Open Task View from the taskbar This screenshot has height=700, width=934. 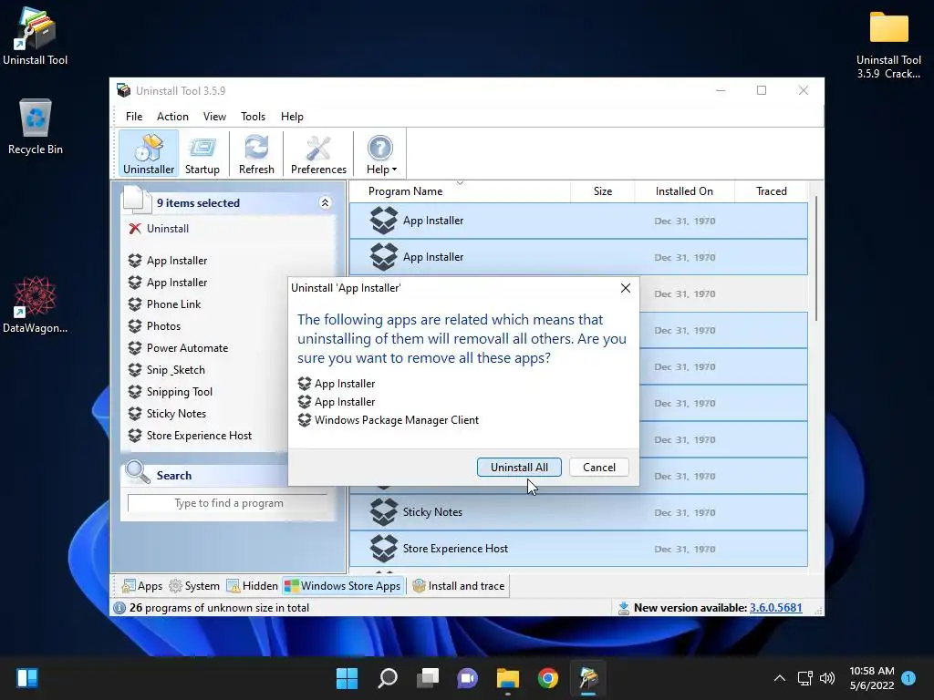pyautogui.click(x=428, y=678)
